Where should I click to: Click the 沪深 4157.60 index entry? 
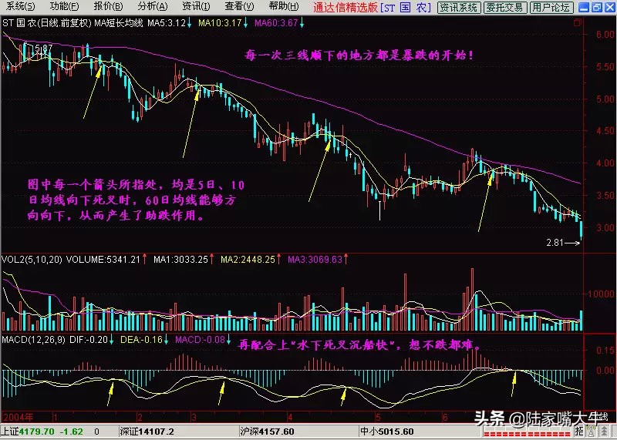point(267,432)
